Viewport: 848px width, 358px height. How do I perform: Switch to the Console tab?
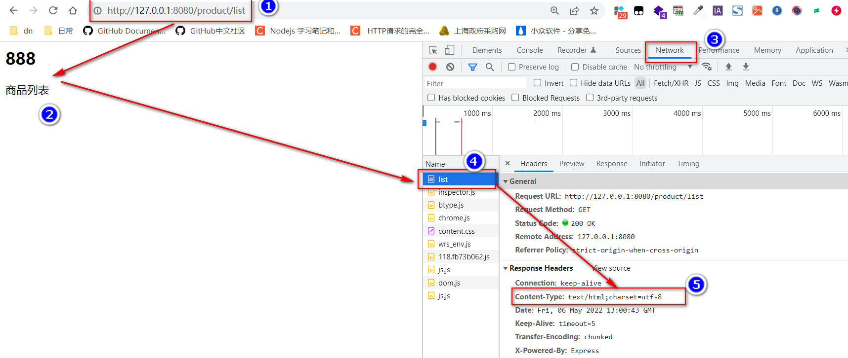coord(530,50)
